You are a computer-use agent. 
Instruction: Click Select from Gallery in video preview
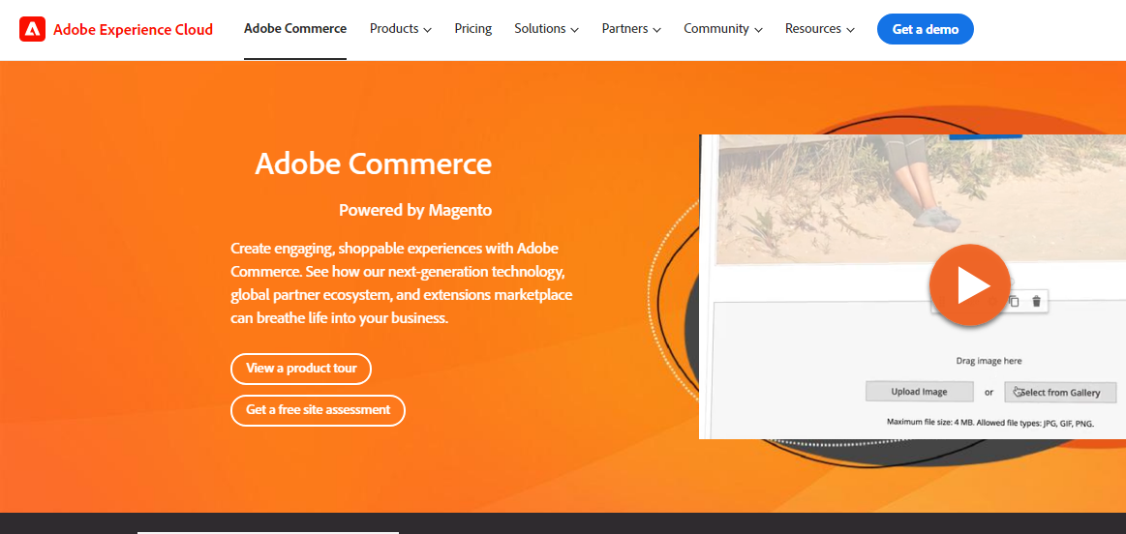[x=1060, y=392]
